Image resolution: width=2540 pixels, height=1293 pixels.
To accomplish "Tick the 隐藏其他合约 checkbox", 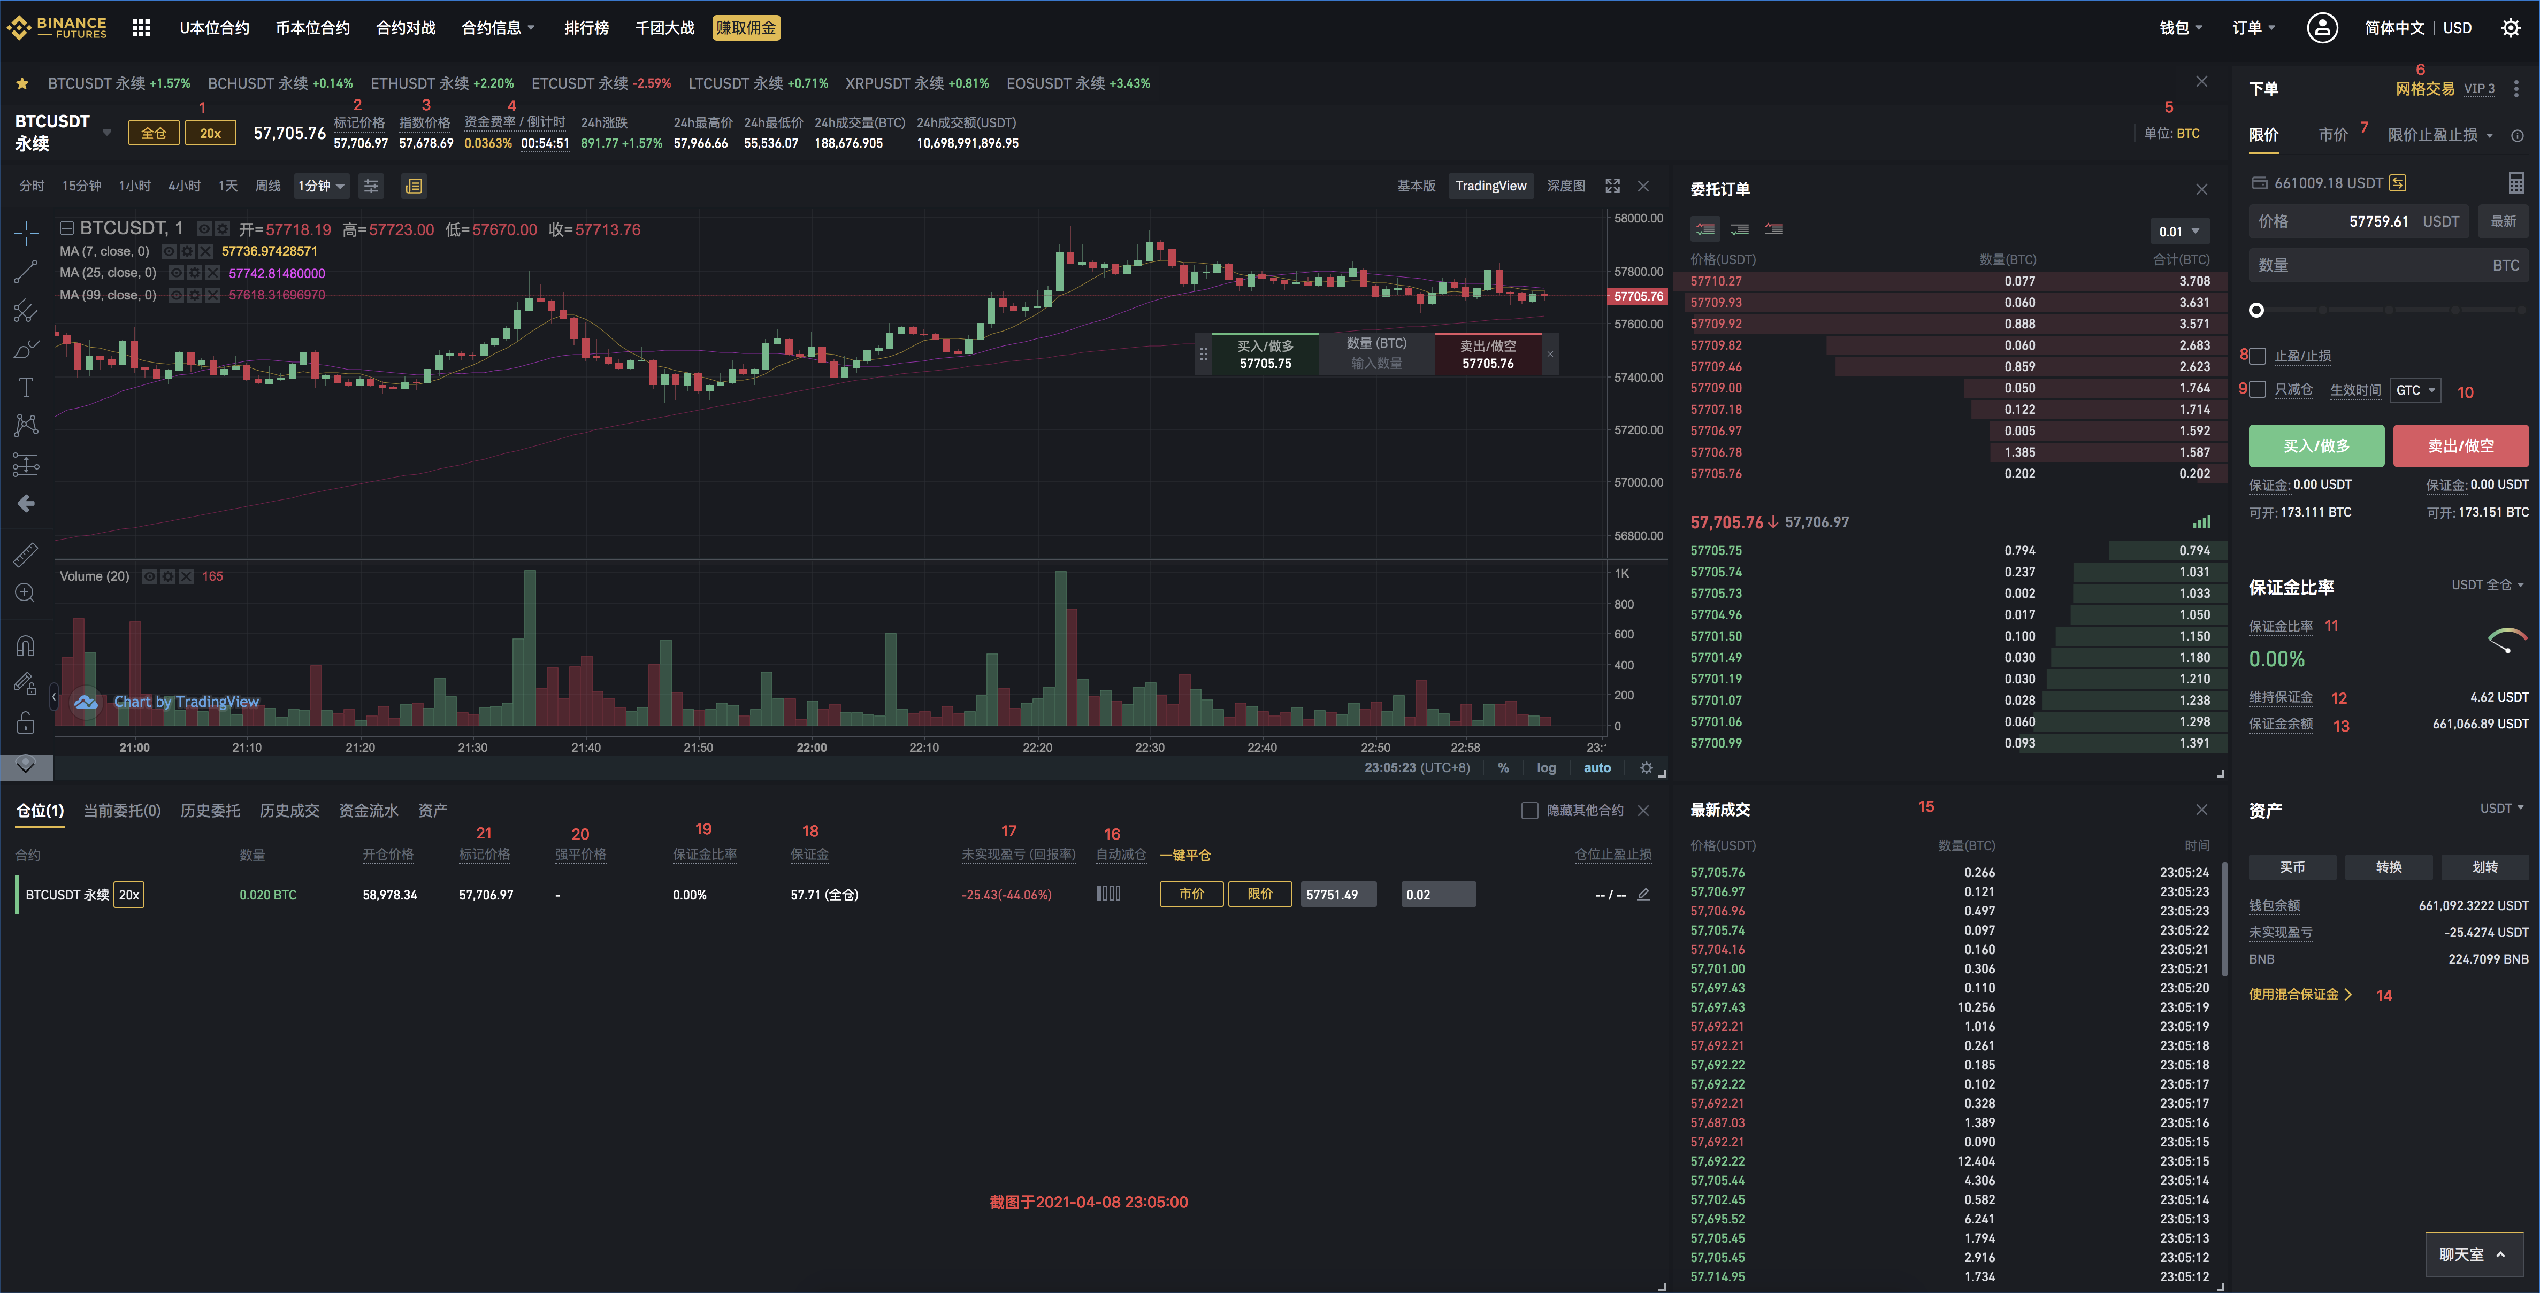I will point(1529,810).
